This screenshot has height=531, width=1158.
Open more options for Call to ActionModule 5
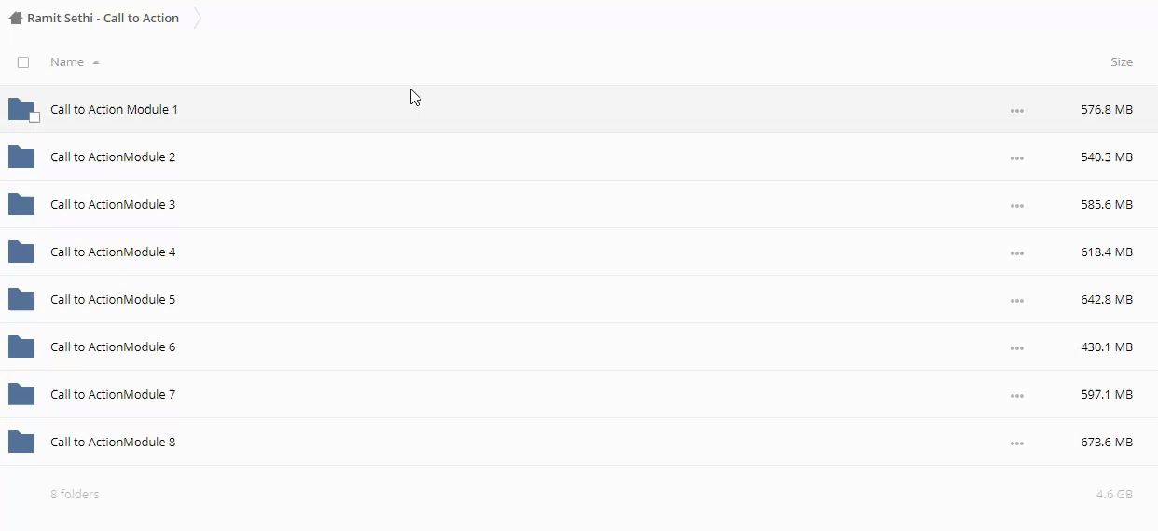[1016, 301]
